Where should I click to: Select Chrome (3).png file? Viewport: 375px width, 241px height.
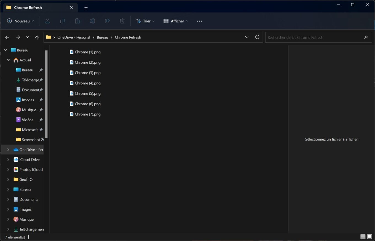[x=85, y=73]
